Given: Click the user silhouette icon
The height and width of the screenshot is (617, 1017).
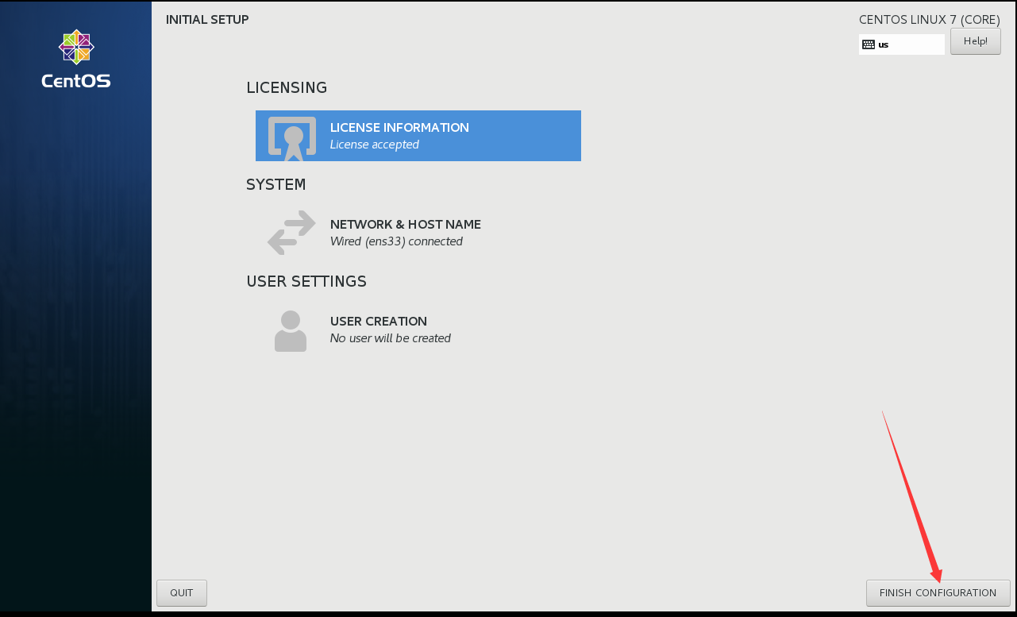Looking at the screenshot, I should pos(291,330).
